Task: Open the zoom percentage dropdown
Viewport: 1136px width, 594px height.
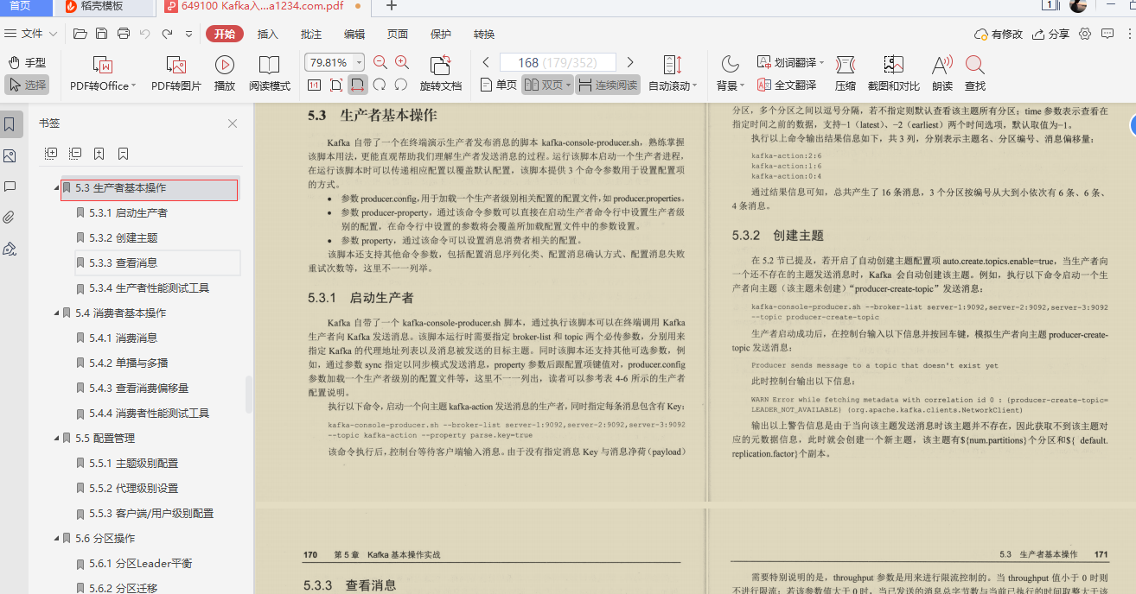Action: [x=358, y=62]
